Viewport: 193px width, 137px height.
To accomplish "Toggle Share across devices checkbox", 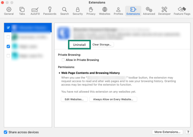I will 5,132.
